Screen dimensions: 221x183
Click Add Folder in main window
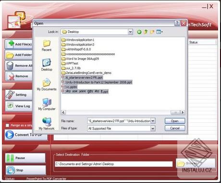pos(19,55)
